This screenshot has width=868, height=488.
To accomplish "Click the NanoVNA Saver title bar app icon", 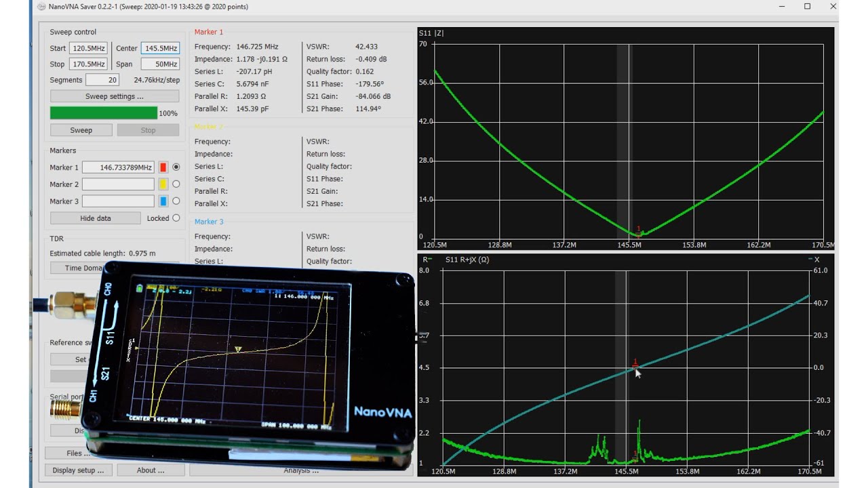I will 41,7.
